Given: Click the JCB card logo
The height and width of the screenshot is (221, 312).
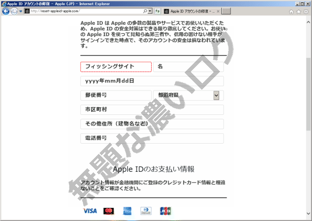Looking at the screenshot, I should [165, 211].
